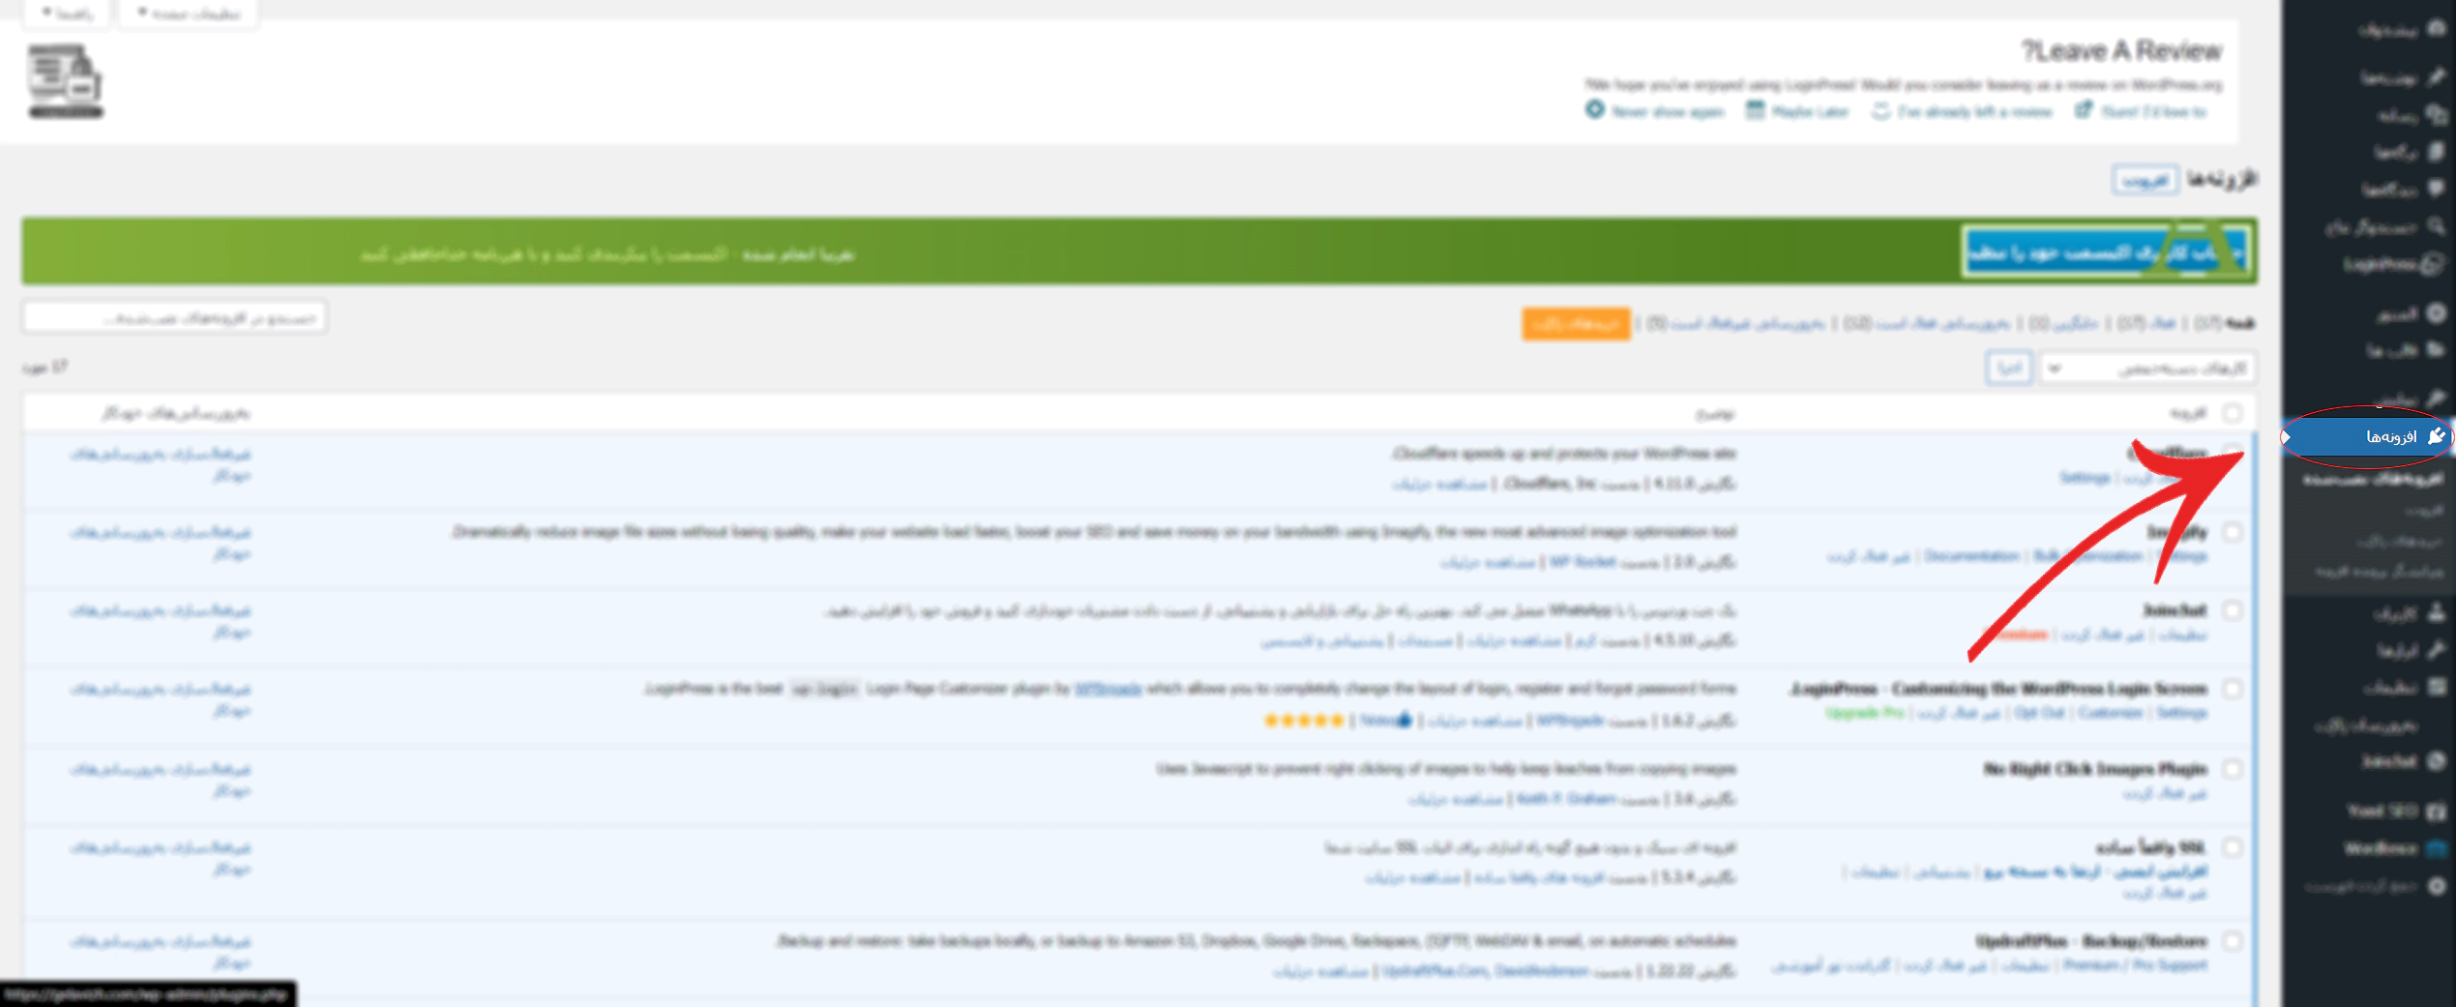The height and width of the screenshot is (1007, 2456).
Task: Open the Pages sidebar icon
Action: (x=2436, y=151)
